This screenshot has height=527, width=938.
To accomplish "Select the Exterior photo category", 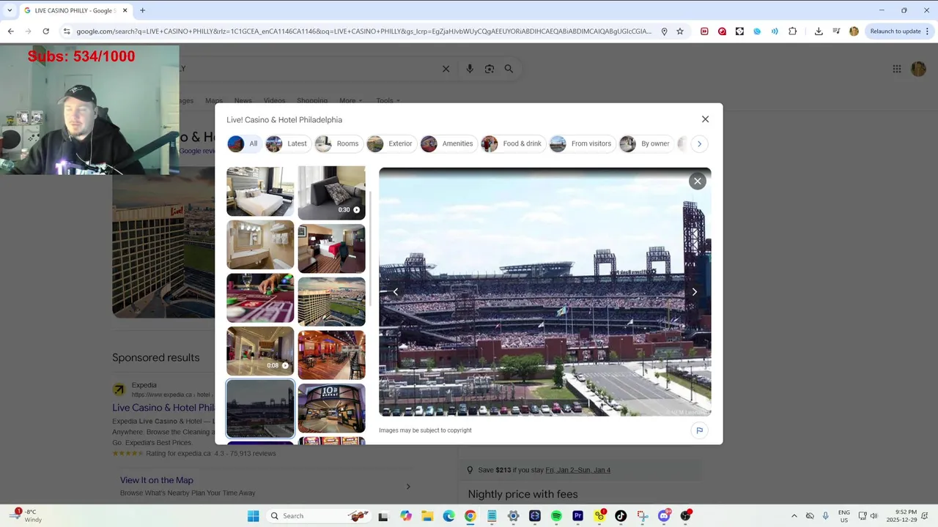I will [391, 143].
